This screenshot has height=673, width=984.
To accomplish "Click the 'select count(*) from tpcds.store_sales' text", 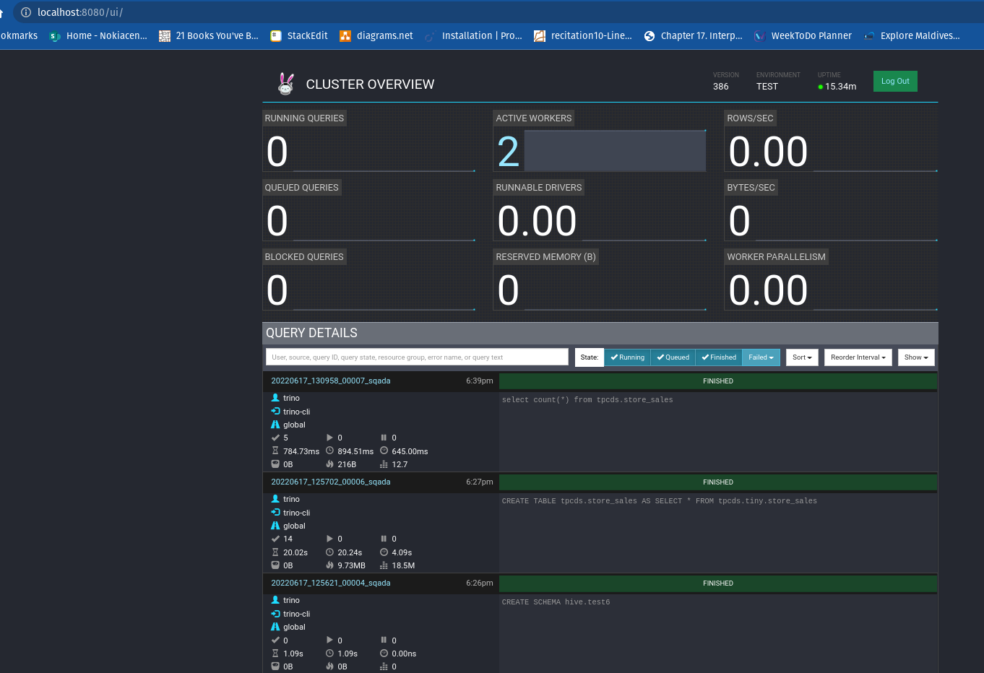I will [587, 399].
